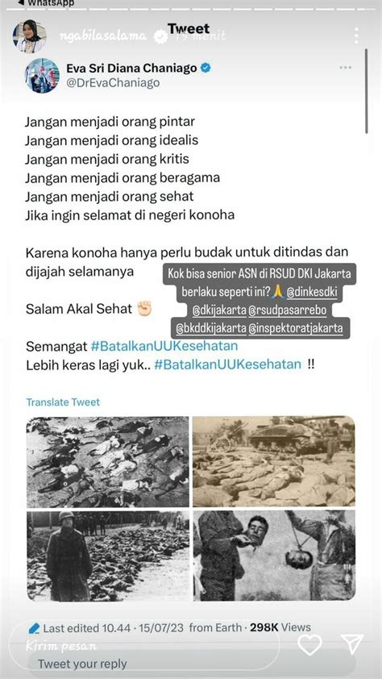Tap the @dinkesdki mention

pos(312,293)
